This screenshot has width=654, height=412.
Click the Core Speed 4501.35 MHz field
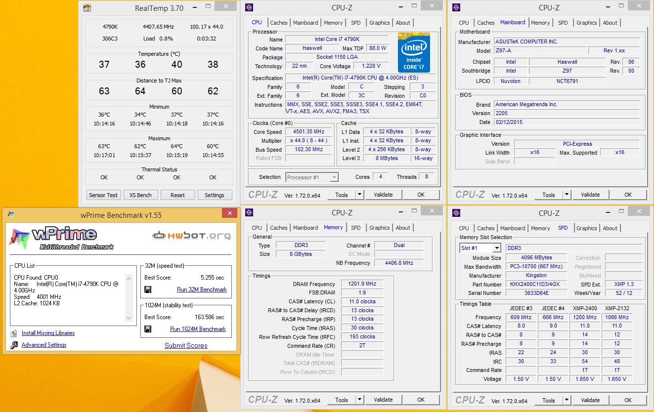pyautogui.click(x=309, y=132)
